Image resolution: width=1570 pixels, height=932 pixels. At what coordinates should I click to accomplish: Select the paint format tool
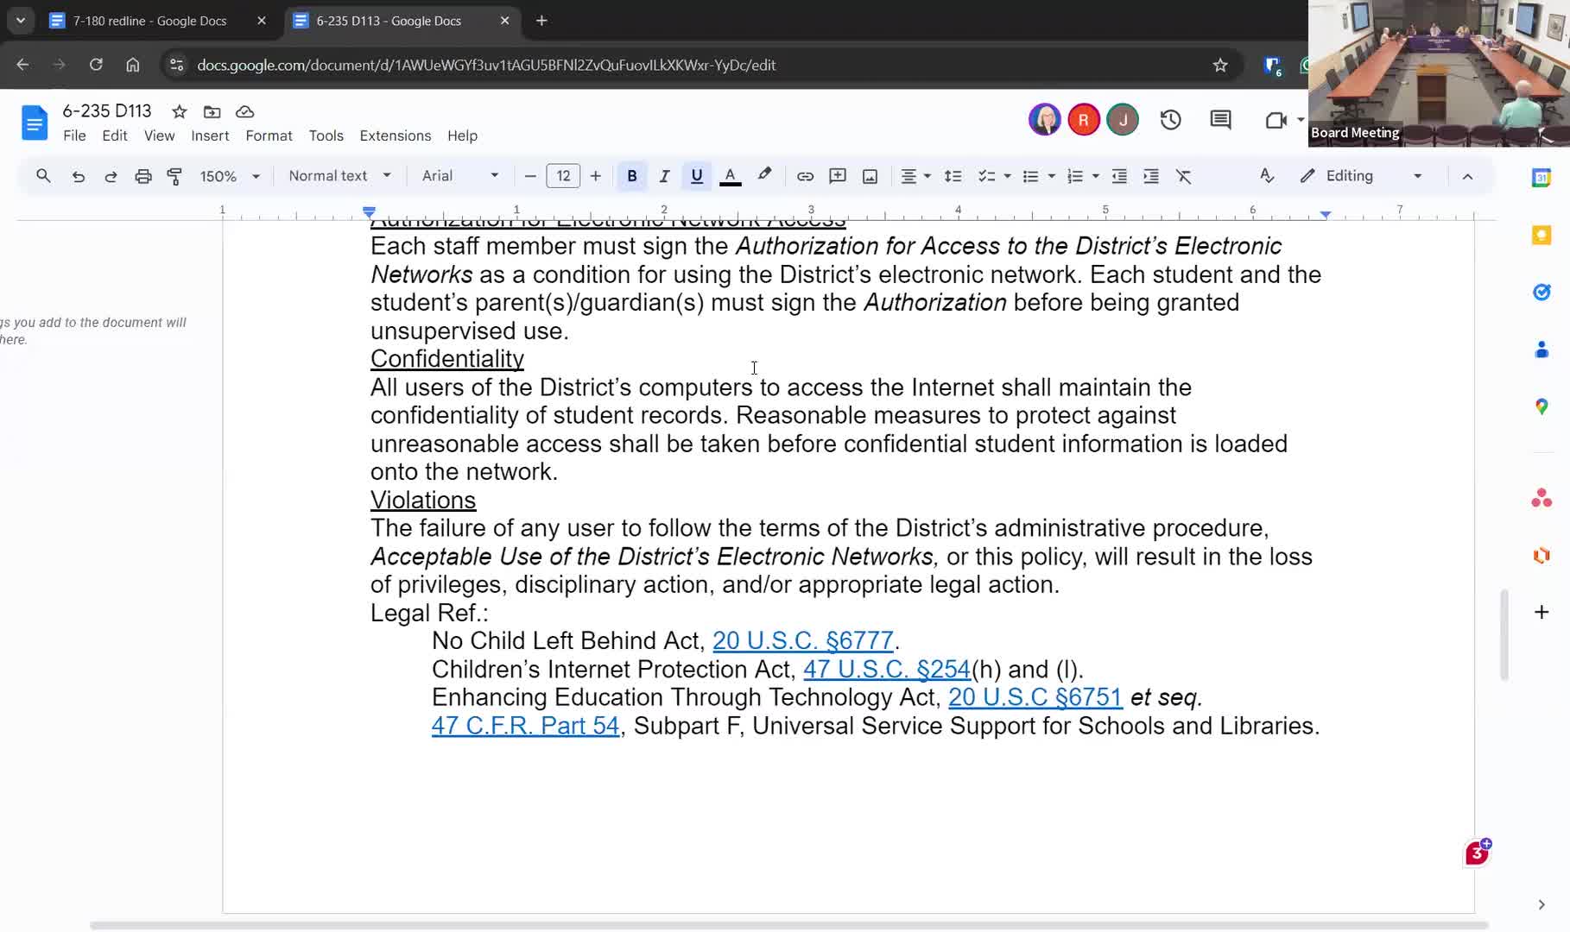click(174, 176)
